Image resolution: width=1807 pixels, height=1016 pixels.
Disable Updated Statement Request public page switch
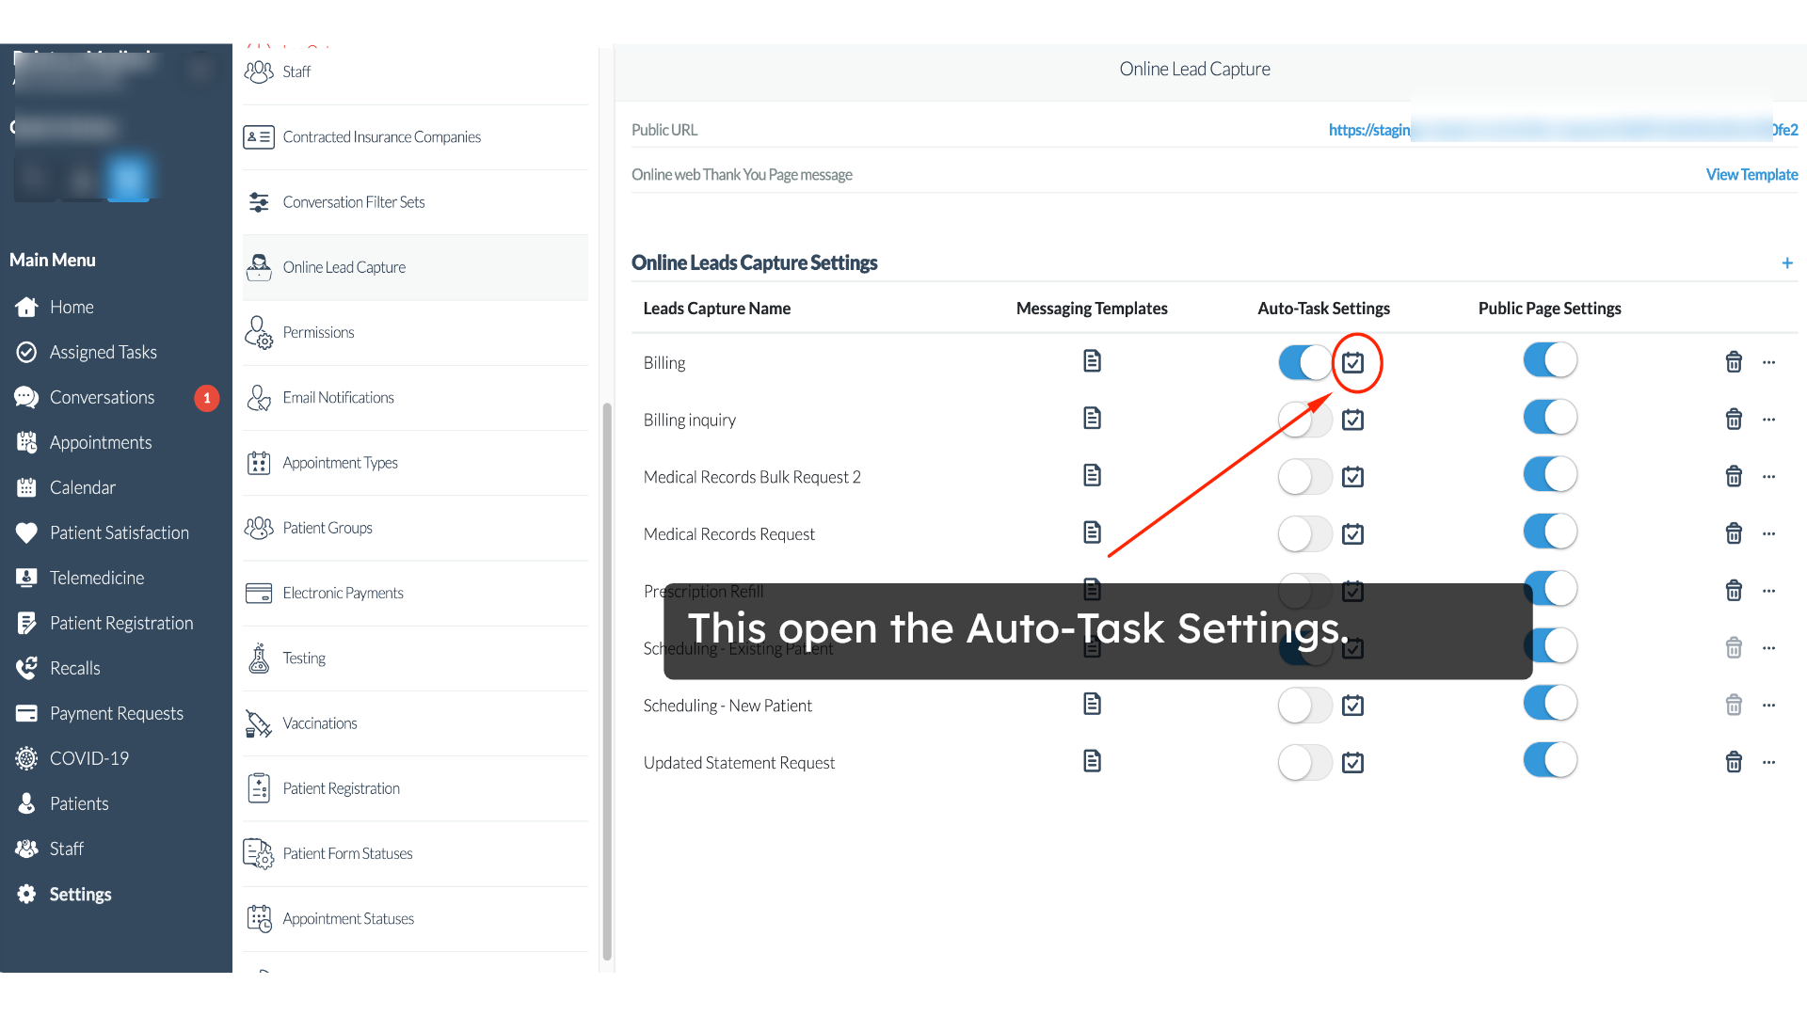(x=1550, y=760)
